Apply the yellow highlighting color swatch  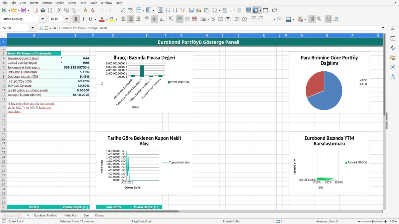[x=111, y=19]
